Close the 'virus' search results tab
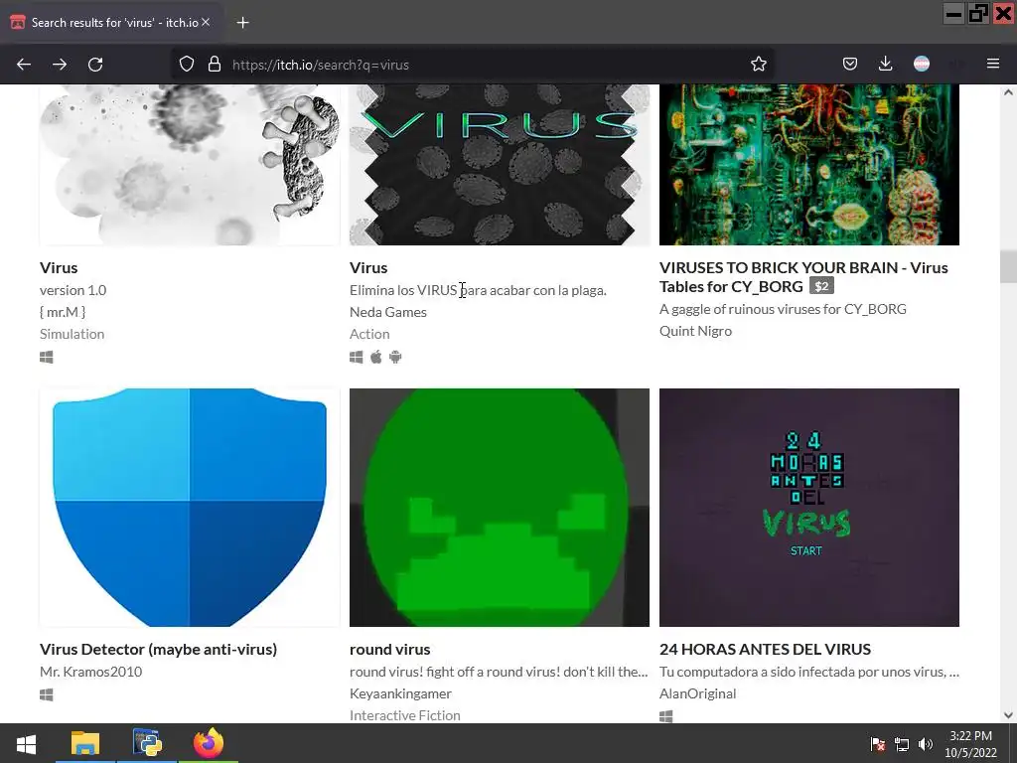 tap(206, 22)
